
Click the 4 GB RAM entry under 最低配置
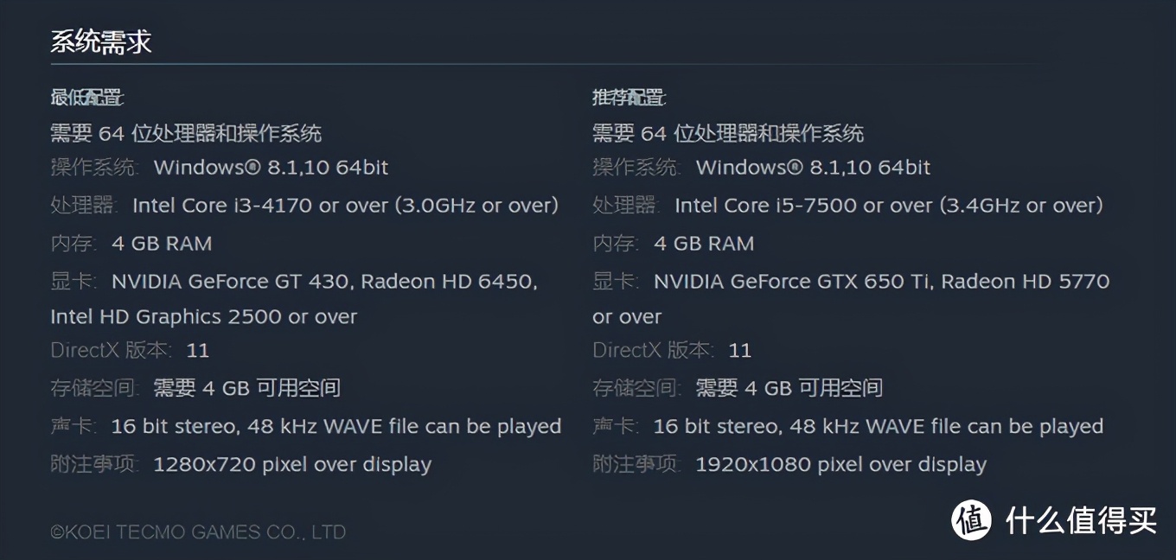162,244
